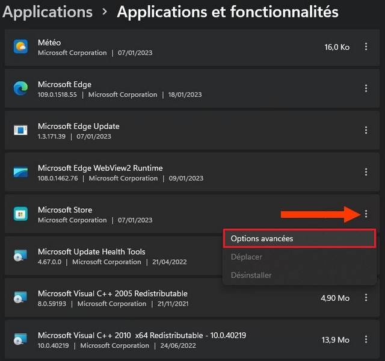Click the Visual C++ 2010 x64 icon
This screenshot has width=385, height=361.
pyautogui.click(x=20, y=339)
